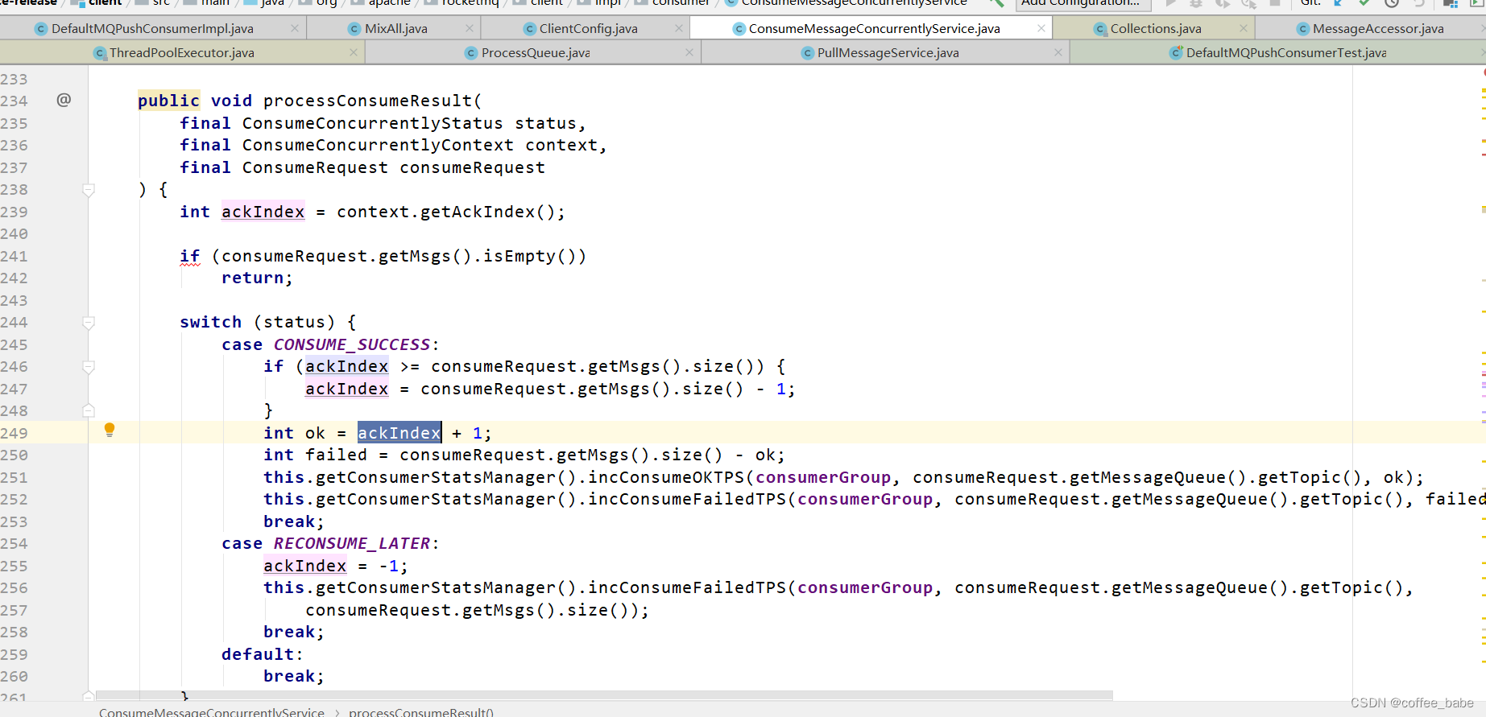Image resolution: width=1486 pixels, height=717 pixels.
Task: Click RECONSUME_LATER constant on line 254
Action: click(x=352, y=543)
